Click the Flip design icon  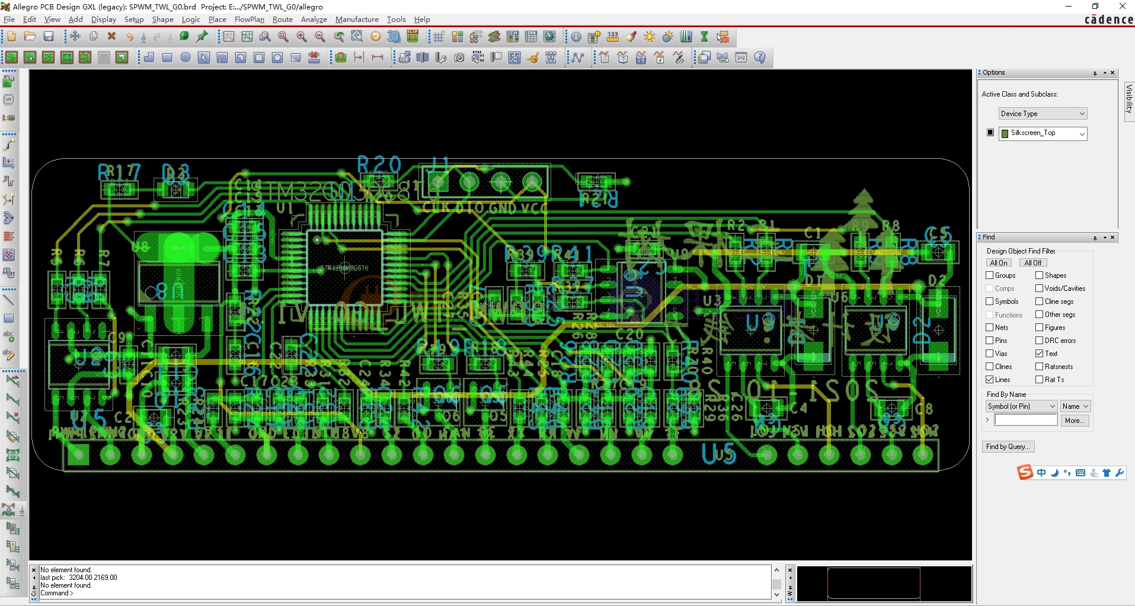[413, 37]
